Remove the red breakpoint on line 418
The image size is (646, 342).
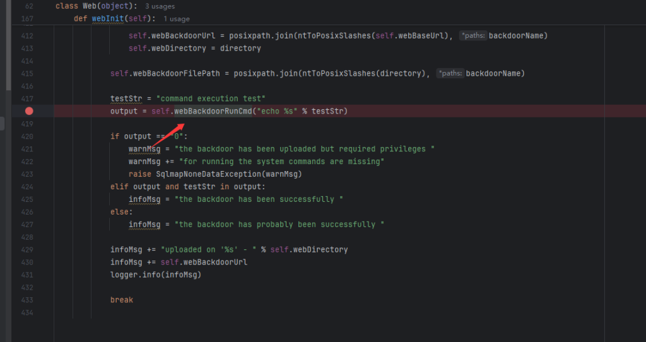(x=29, y=111)
